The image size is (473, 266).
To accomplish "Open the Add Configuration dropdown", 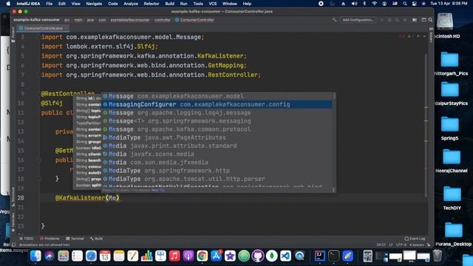I will [358, 20].
